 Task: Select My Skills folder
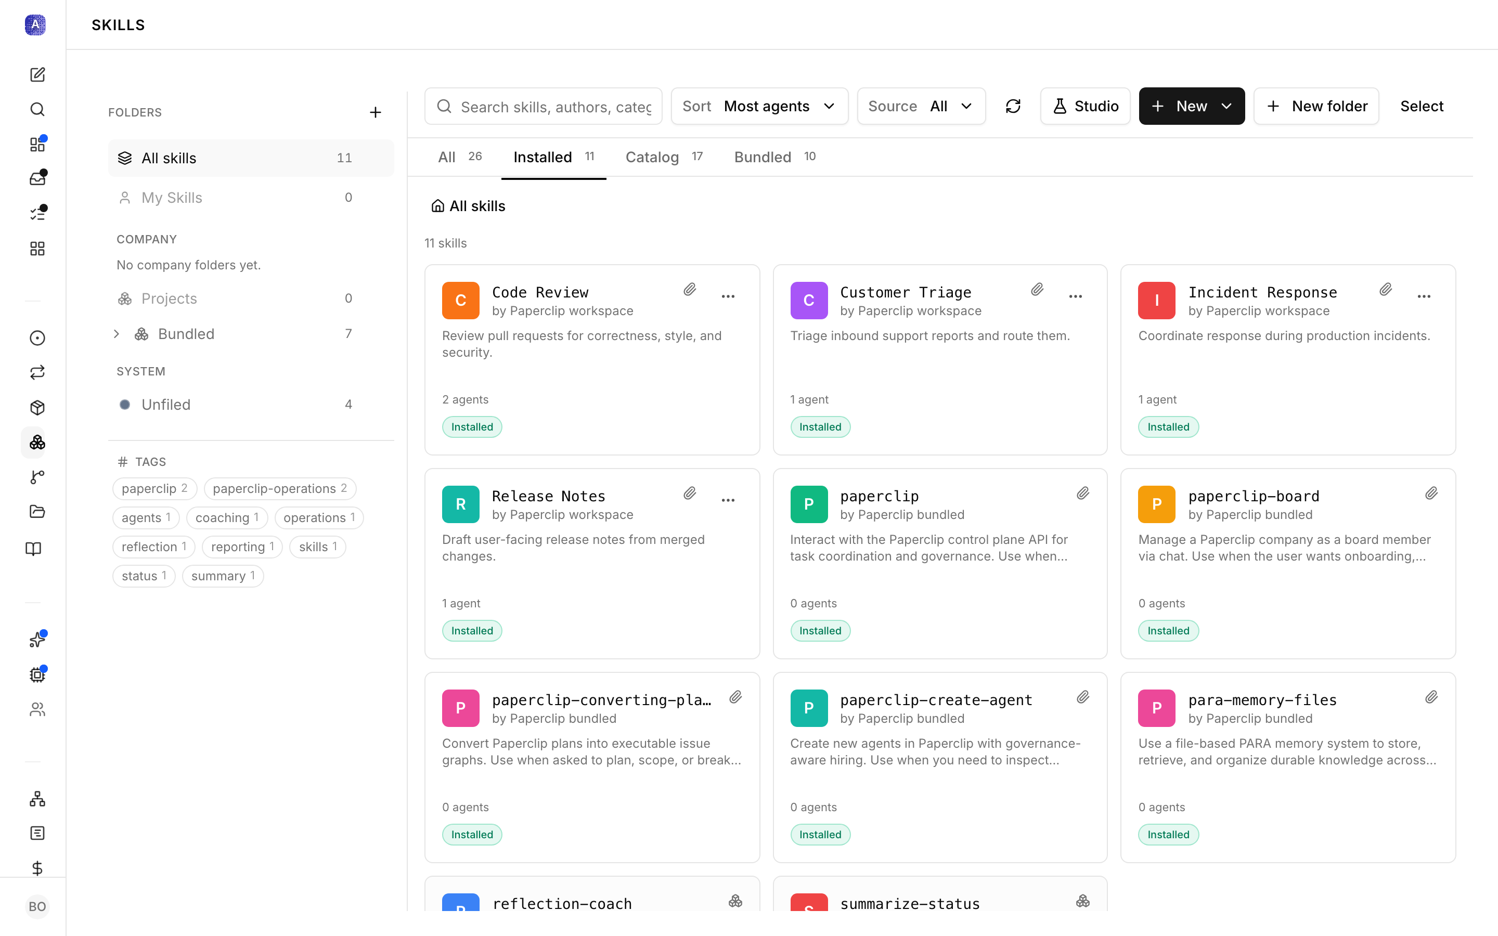251,198
